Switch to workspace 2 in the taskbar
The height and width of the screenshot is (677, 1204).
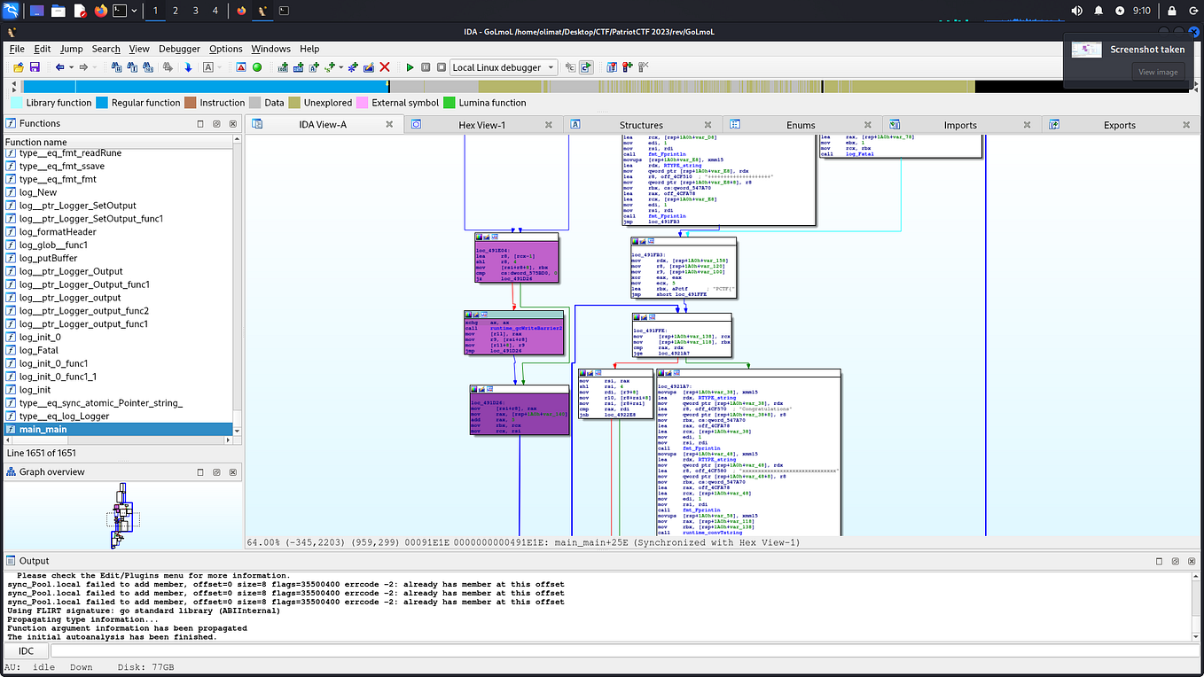[175, 11]
